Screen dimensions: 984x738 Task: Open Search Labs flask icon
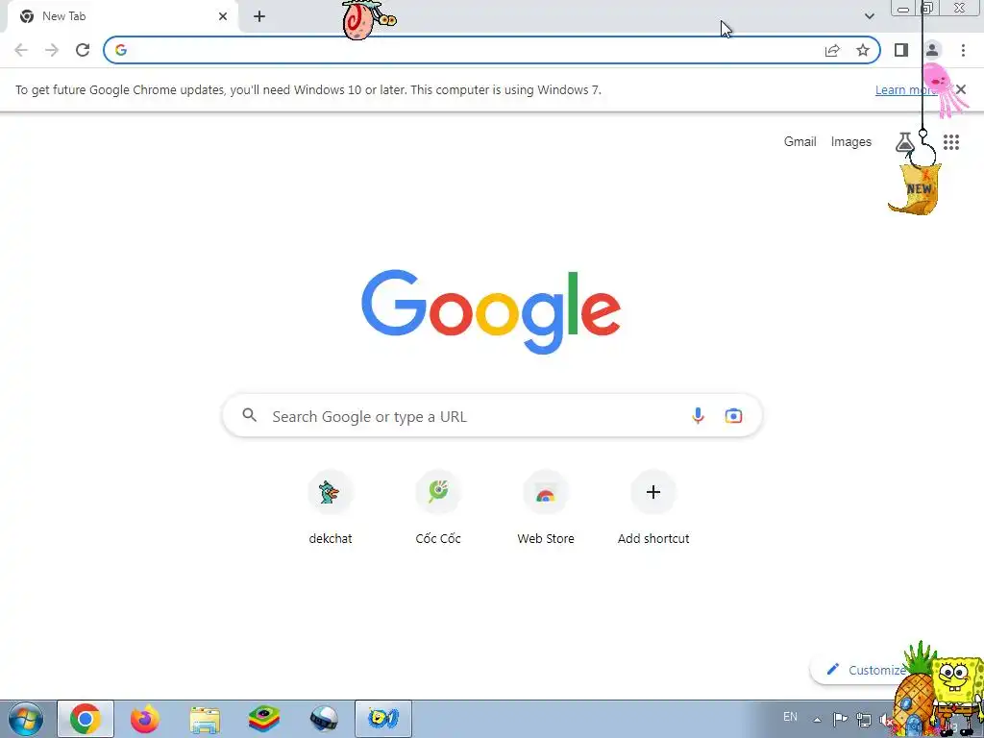[904, 142]
